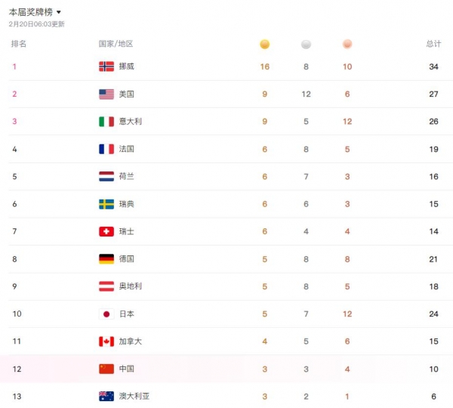Click the 国家/地区 column header

tap(116, 44)
